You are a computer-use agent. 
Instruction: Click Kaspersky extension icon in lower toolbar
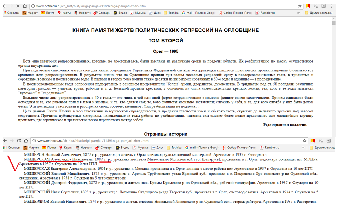pos(329,141)
